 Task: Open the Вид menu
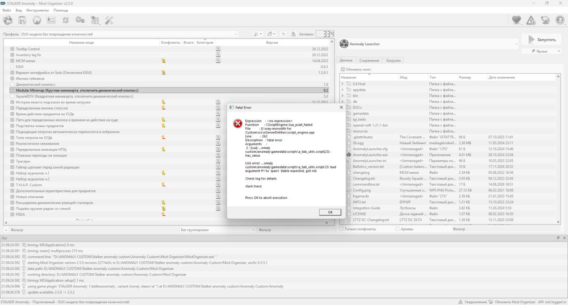[x=19, y=10]
